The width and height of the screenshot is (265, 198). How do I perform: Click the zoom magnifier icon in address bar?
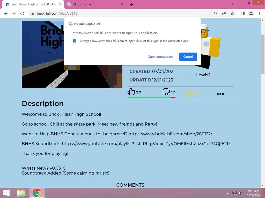(216, 13)
